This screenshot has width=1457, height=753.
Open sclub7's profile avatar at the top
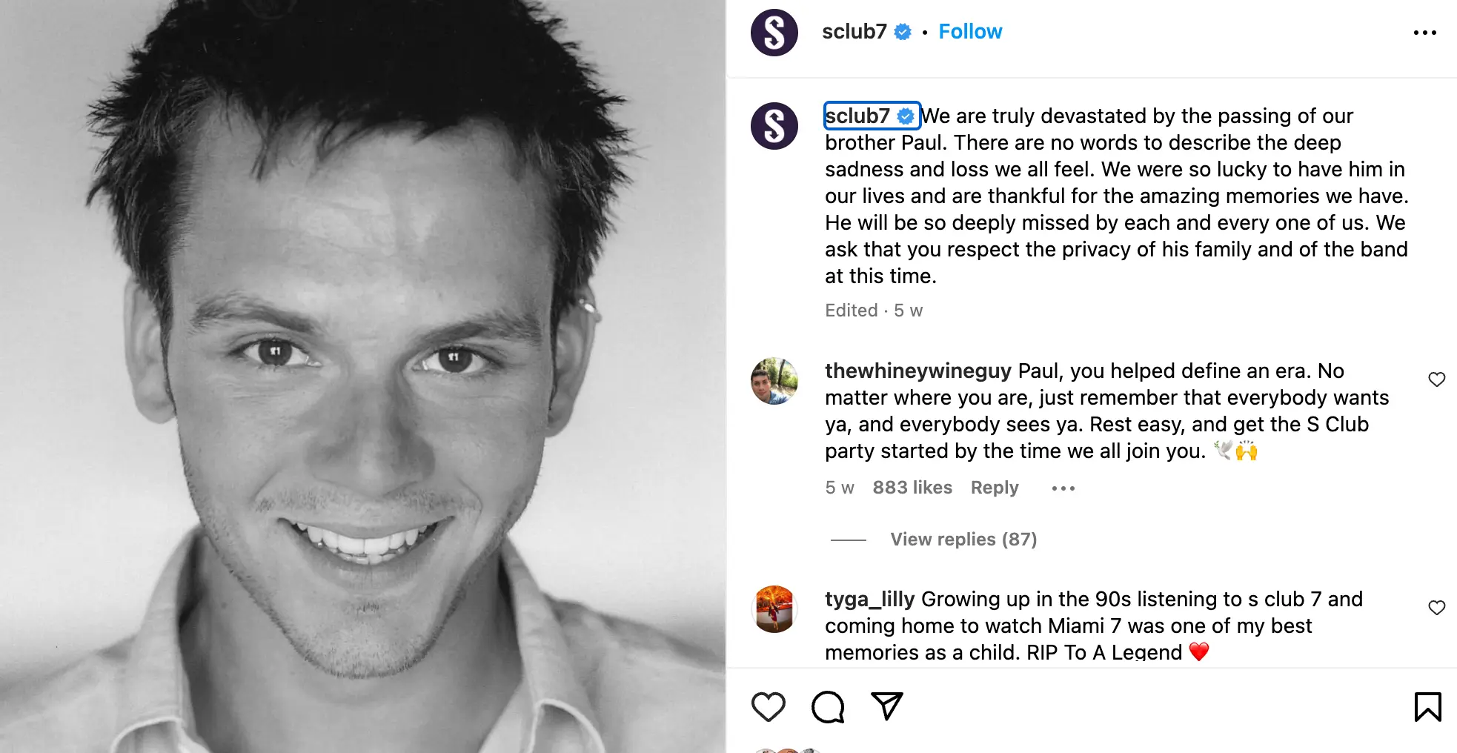(773, 32)
